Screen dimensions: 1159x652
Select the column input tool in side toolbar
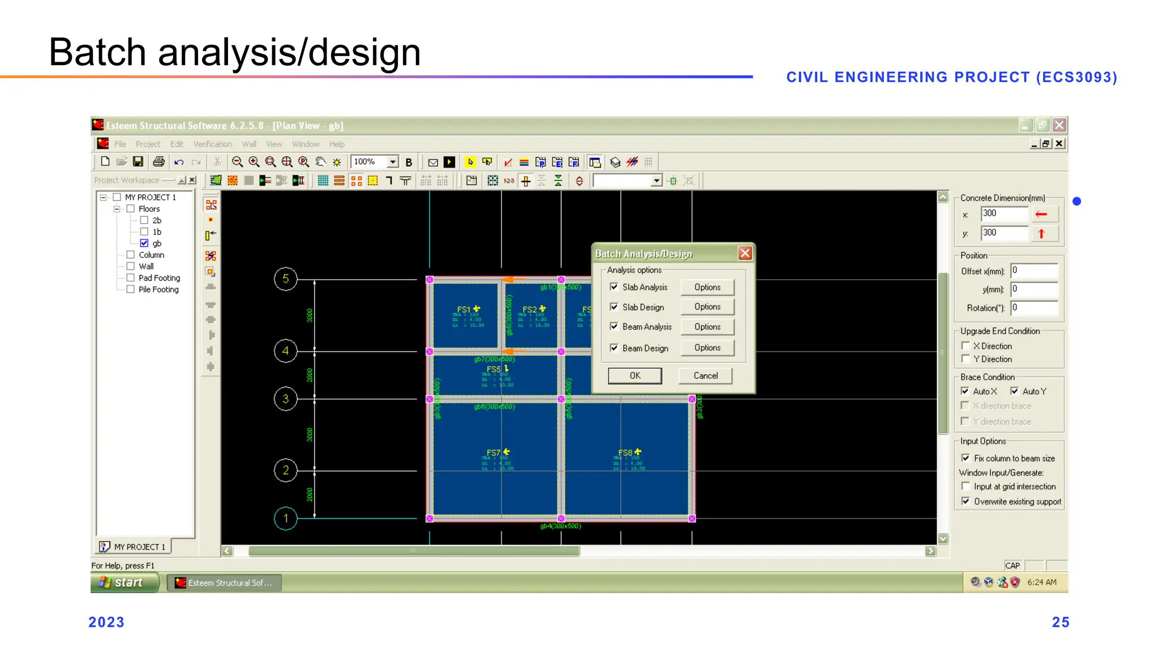211,205
